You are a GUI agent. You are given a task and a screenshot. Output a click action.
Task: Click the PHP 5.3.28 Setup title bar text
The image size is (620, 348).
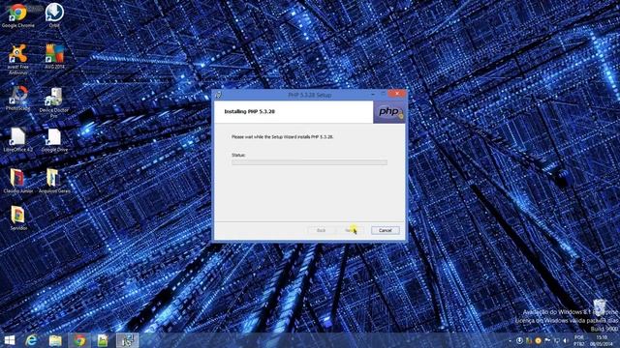click(x=310, y=95)
